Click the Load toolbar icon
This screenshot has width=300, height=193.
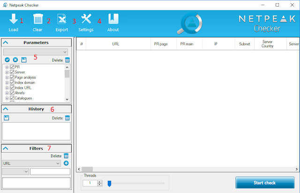[x=13, y=19]
